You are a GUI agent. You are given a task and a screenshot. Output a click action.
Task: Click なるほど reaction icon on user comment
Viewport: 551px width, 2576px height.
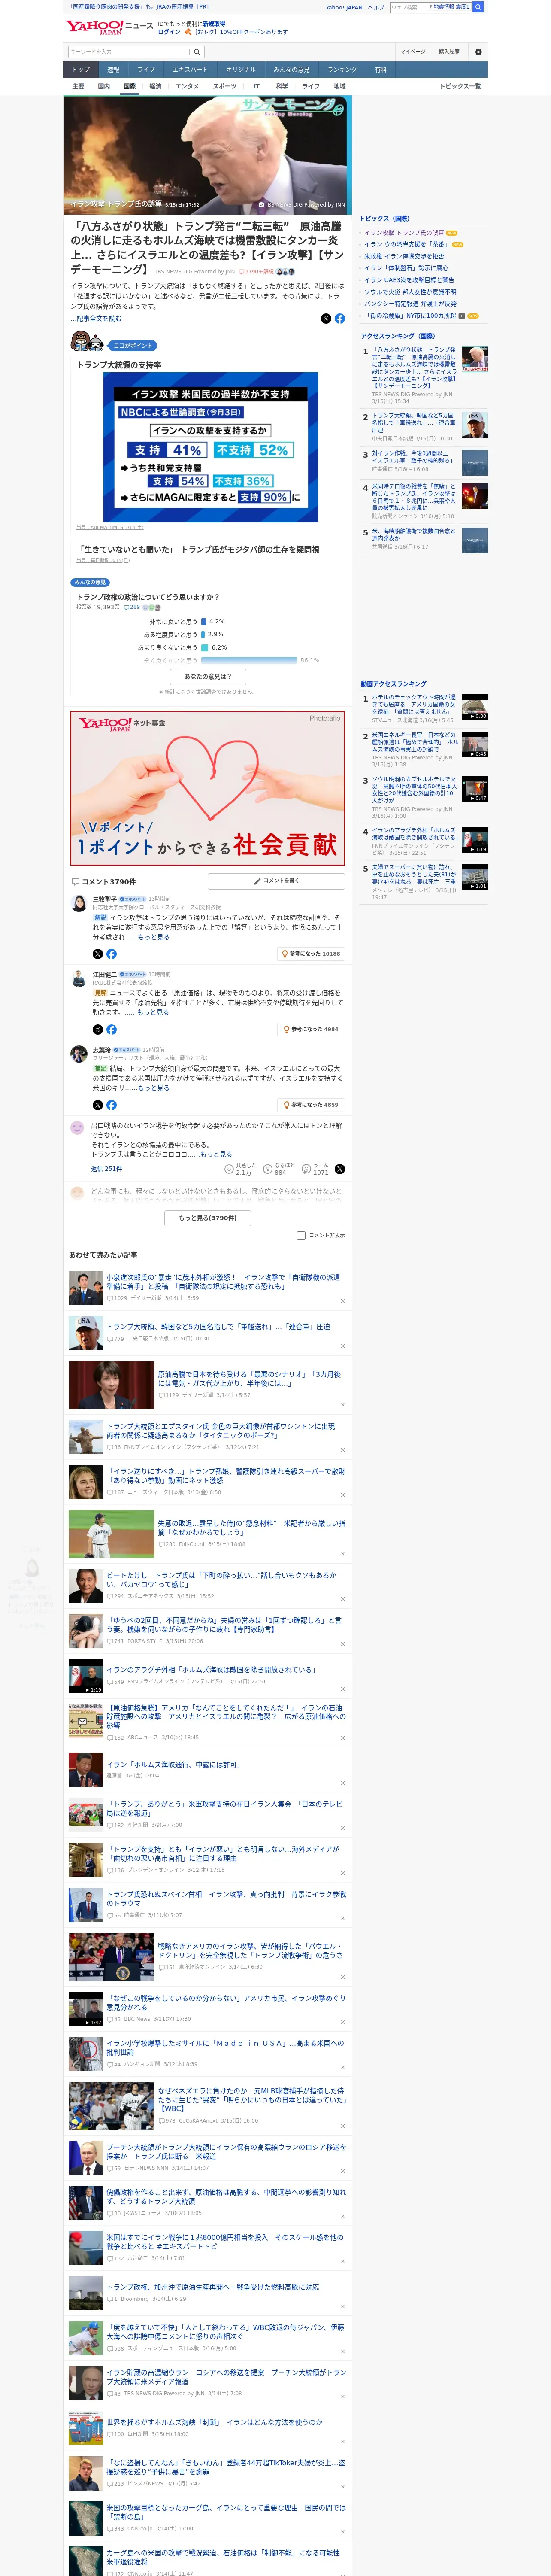269,1169
